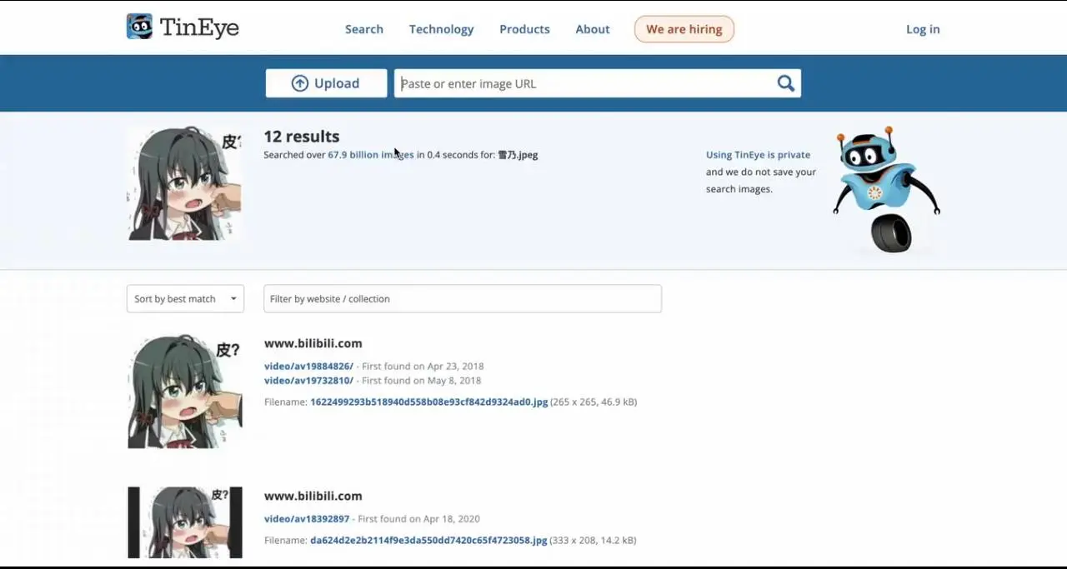This screenshot has width=1067, height=569.
Task: Click the TinEye wordmark text
Action: [x=199, y=27]
